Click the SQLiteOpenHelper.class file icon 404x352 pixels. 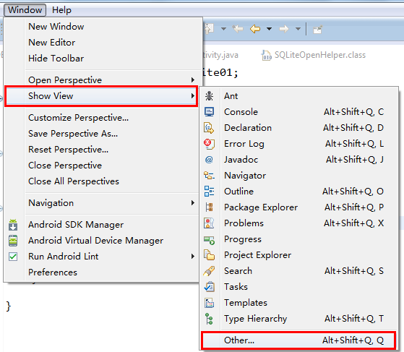267,55
